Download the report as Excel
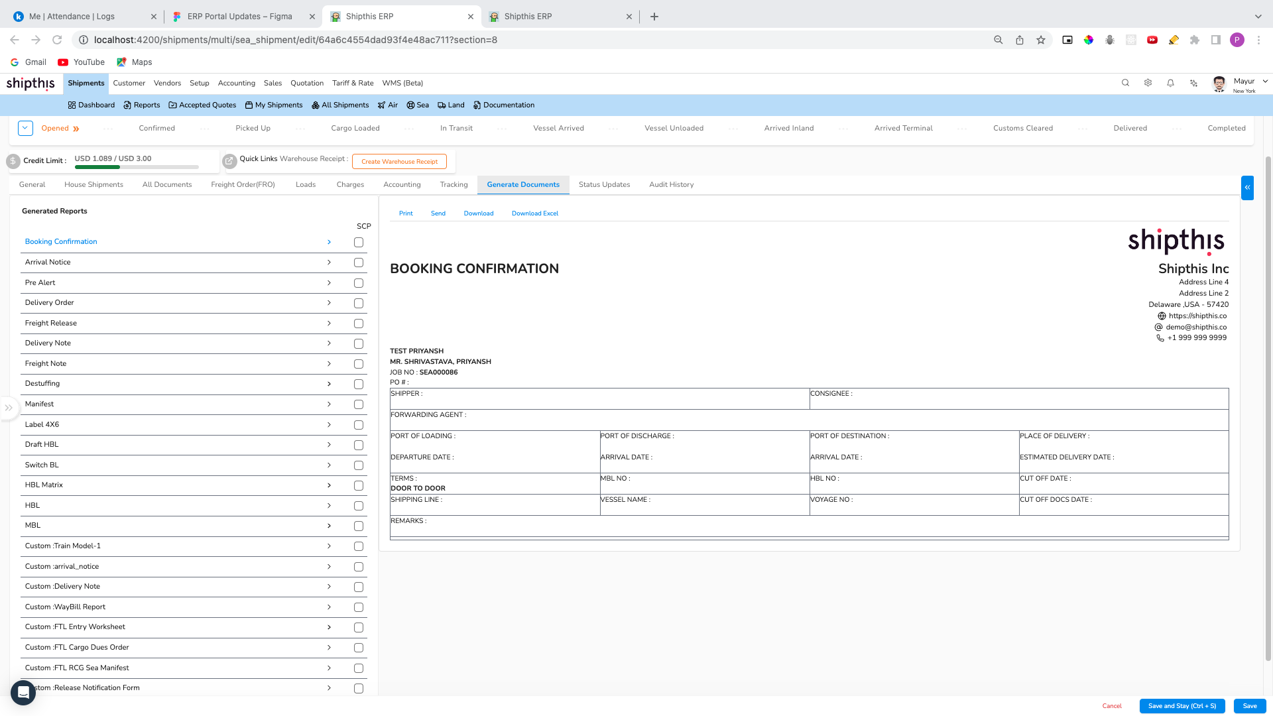1273x716 pixels. pos(534,213)
